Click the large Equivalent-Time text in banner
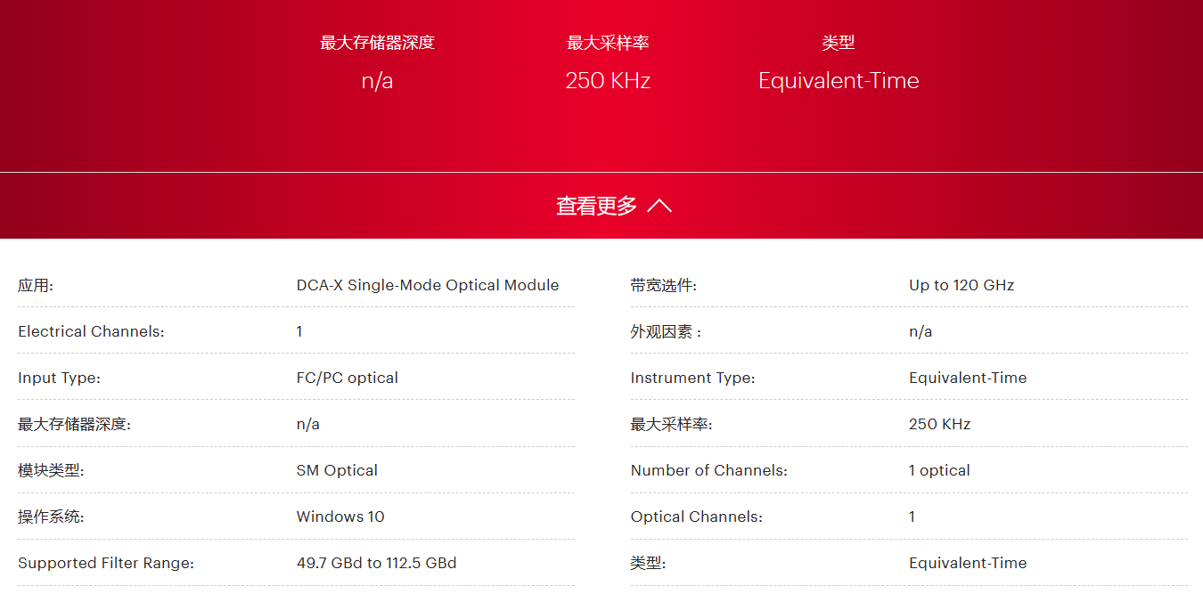Image resolution: width=1203 pixels, height=594 pixels. tap(838, 81)
